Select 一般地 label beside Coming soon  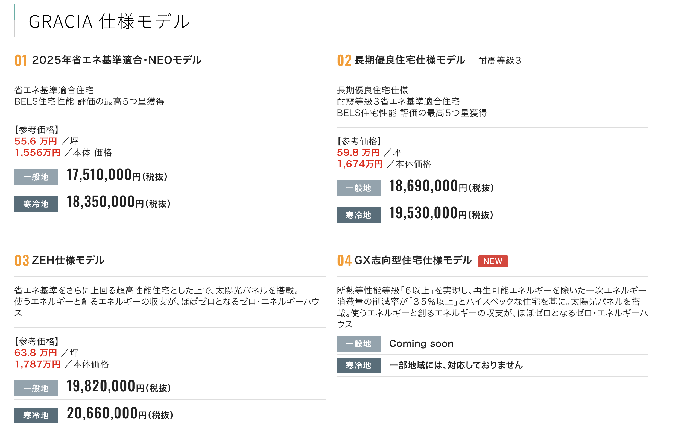coord(358,344)
